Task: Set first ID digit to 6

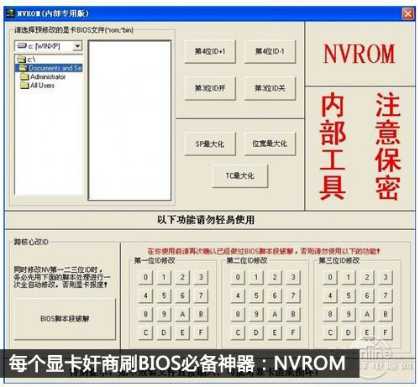Action: pos(182,295)
